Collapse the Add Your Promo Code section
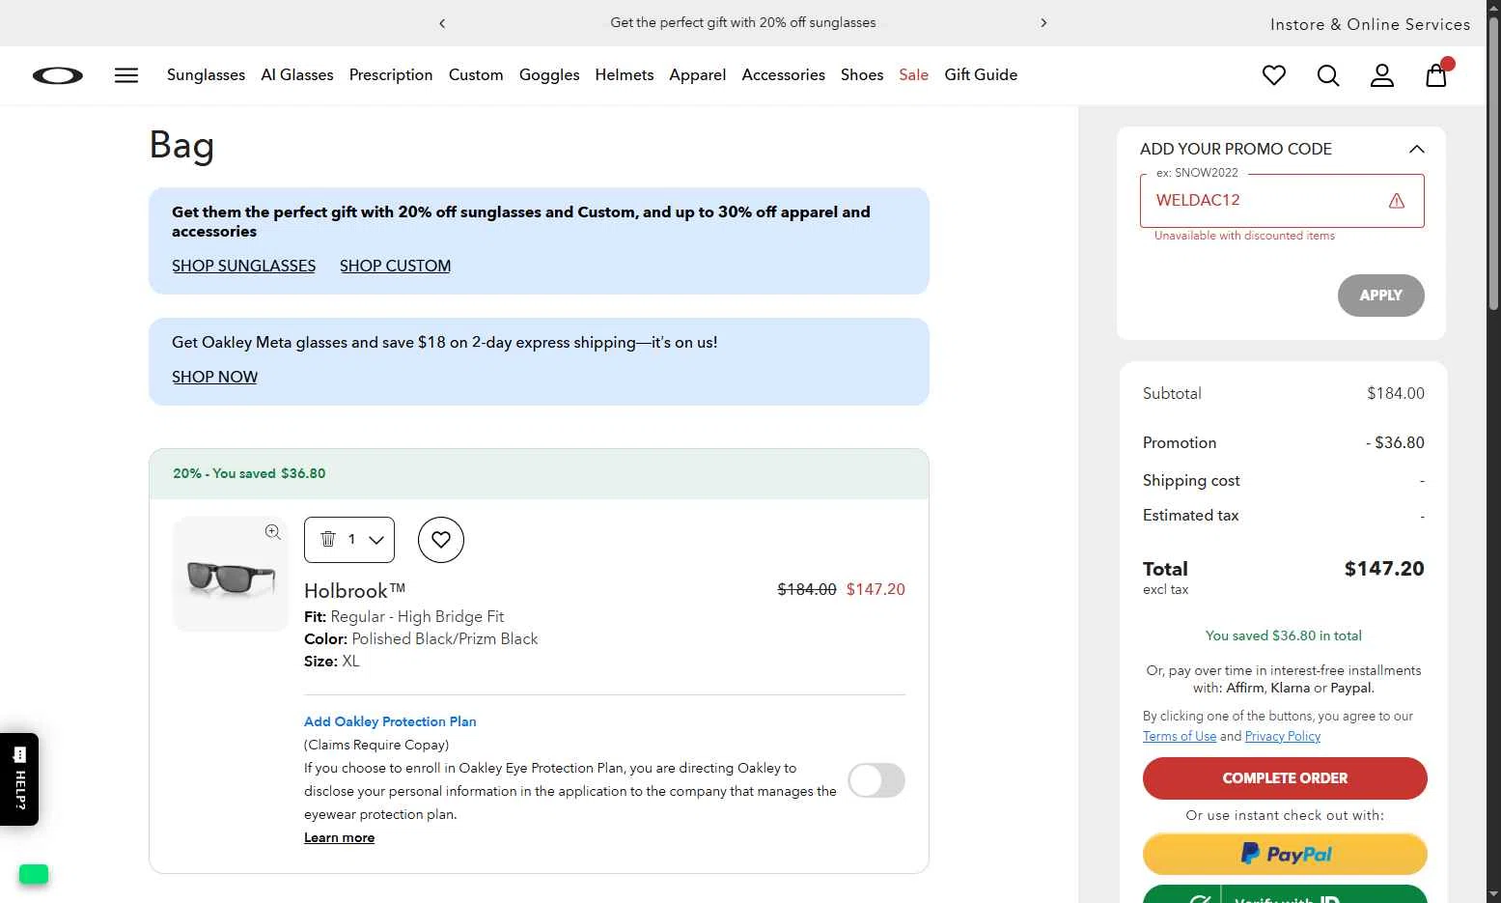Screen dimensions: 1501x903 (1416, 149)
